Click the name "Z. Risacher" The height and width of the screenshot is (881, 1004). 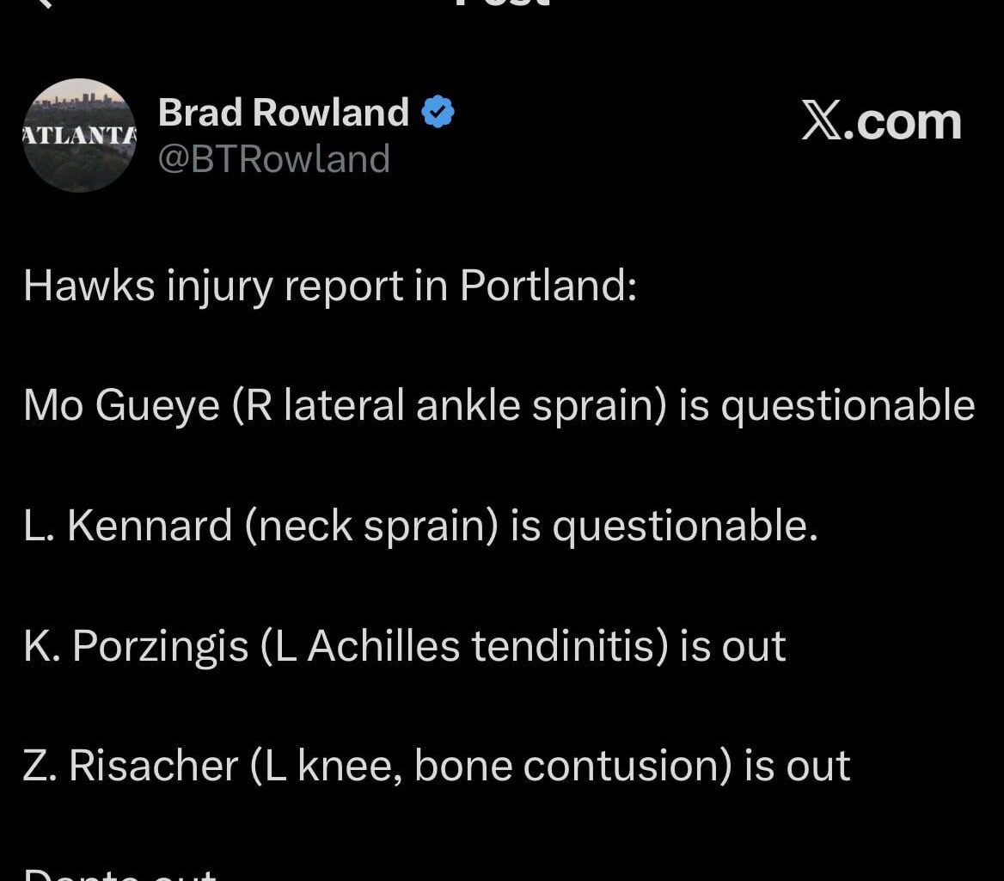130,766
